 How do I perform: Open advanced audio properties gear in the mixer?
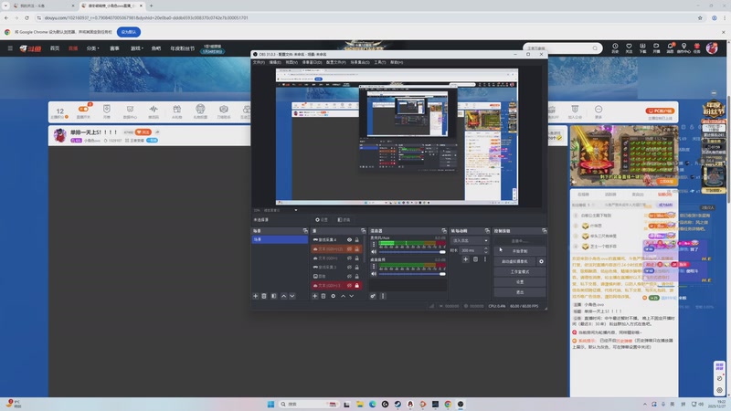coord(373,296)
